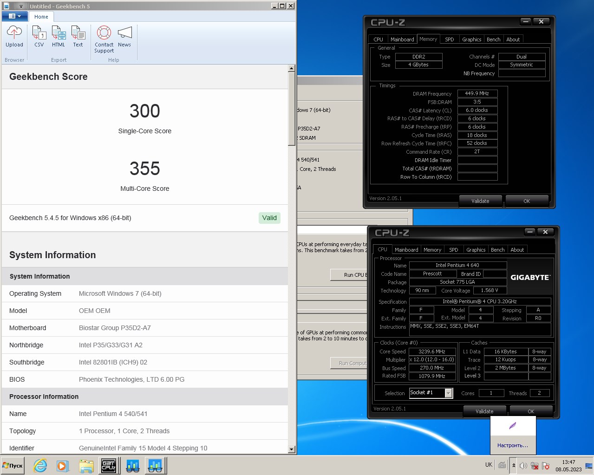Image resolution: width=594 pixels, height=475 pixels.
Task: Expand hidden tray icons chevron
Action: tap(514, 465)
